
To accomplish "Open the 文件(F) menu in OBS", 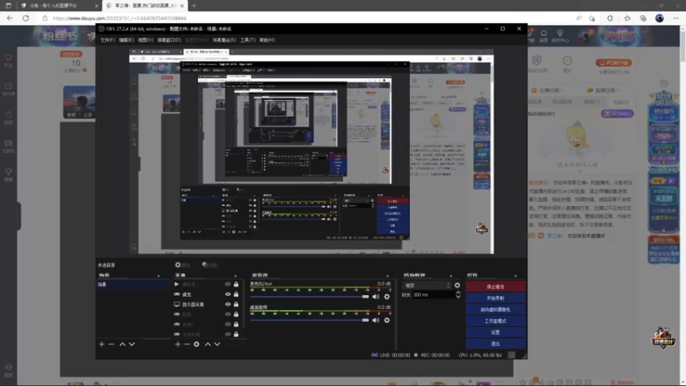I will click(x=107, y=40).
